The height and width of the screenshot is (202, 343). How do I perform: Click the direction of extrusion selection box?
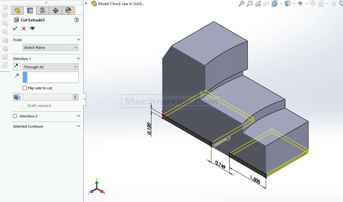[52, 77]
